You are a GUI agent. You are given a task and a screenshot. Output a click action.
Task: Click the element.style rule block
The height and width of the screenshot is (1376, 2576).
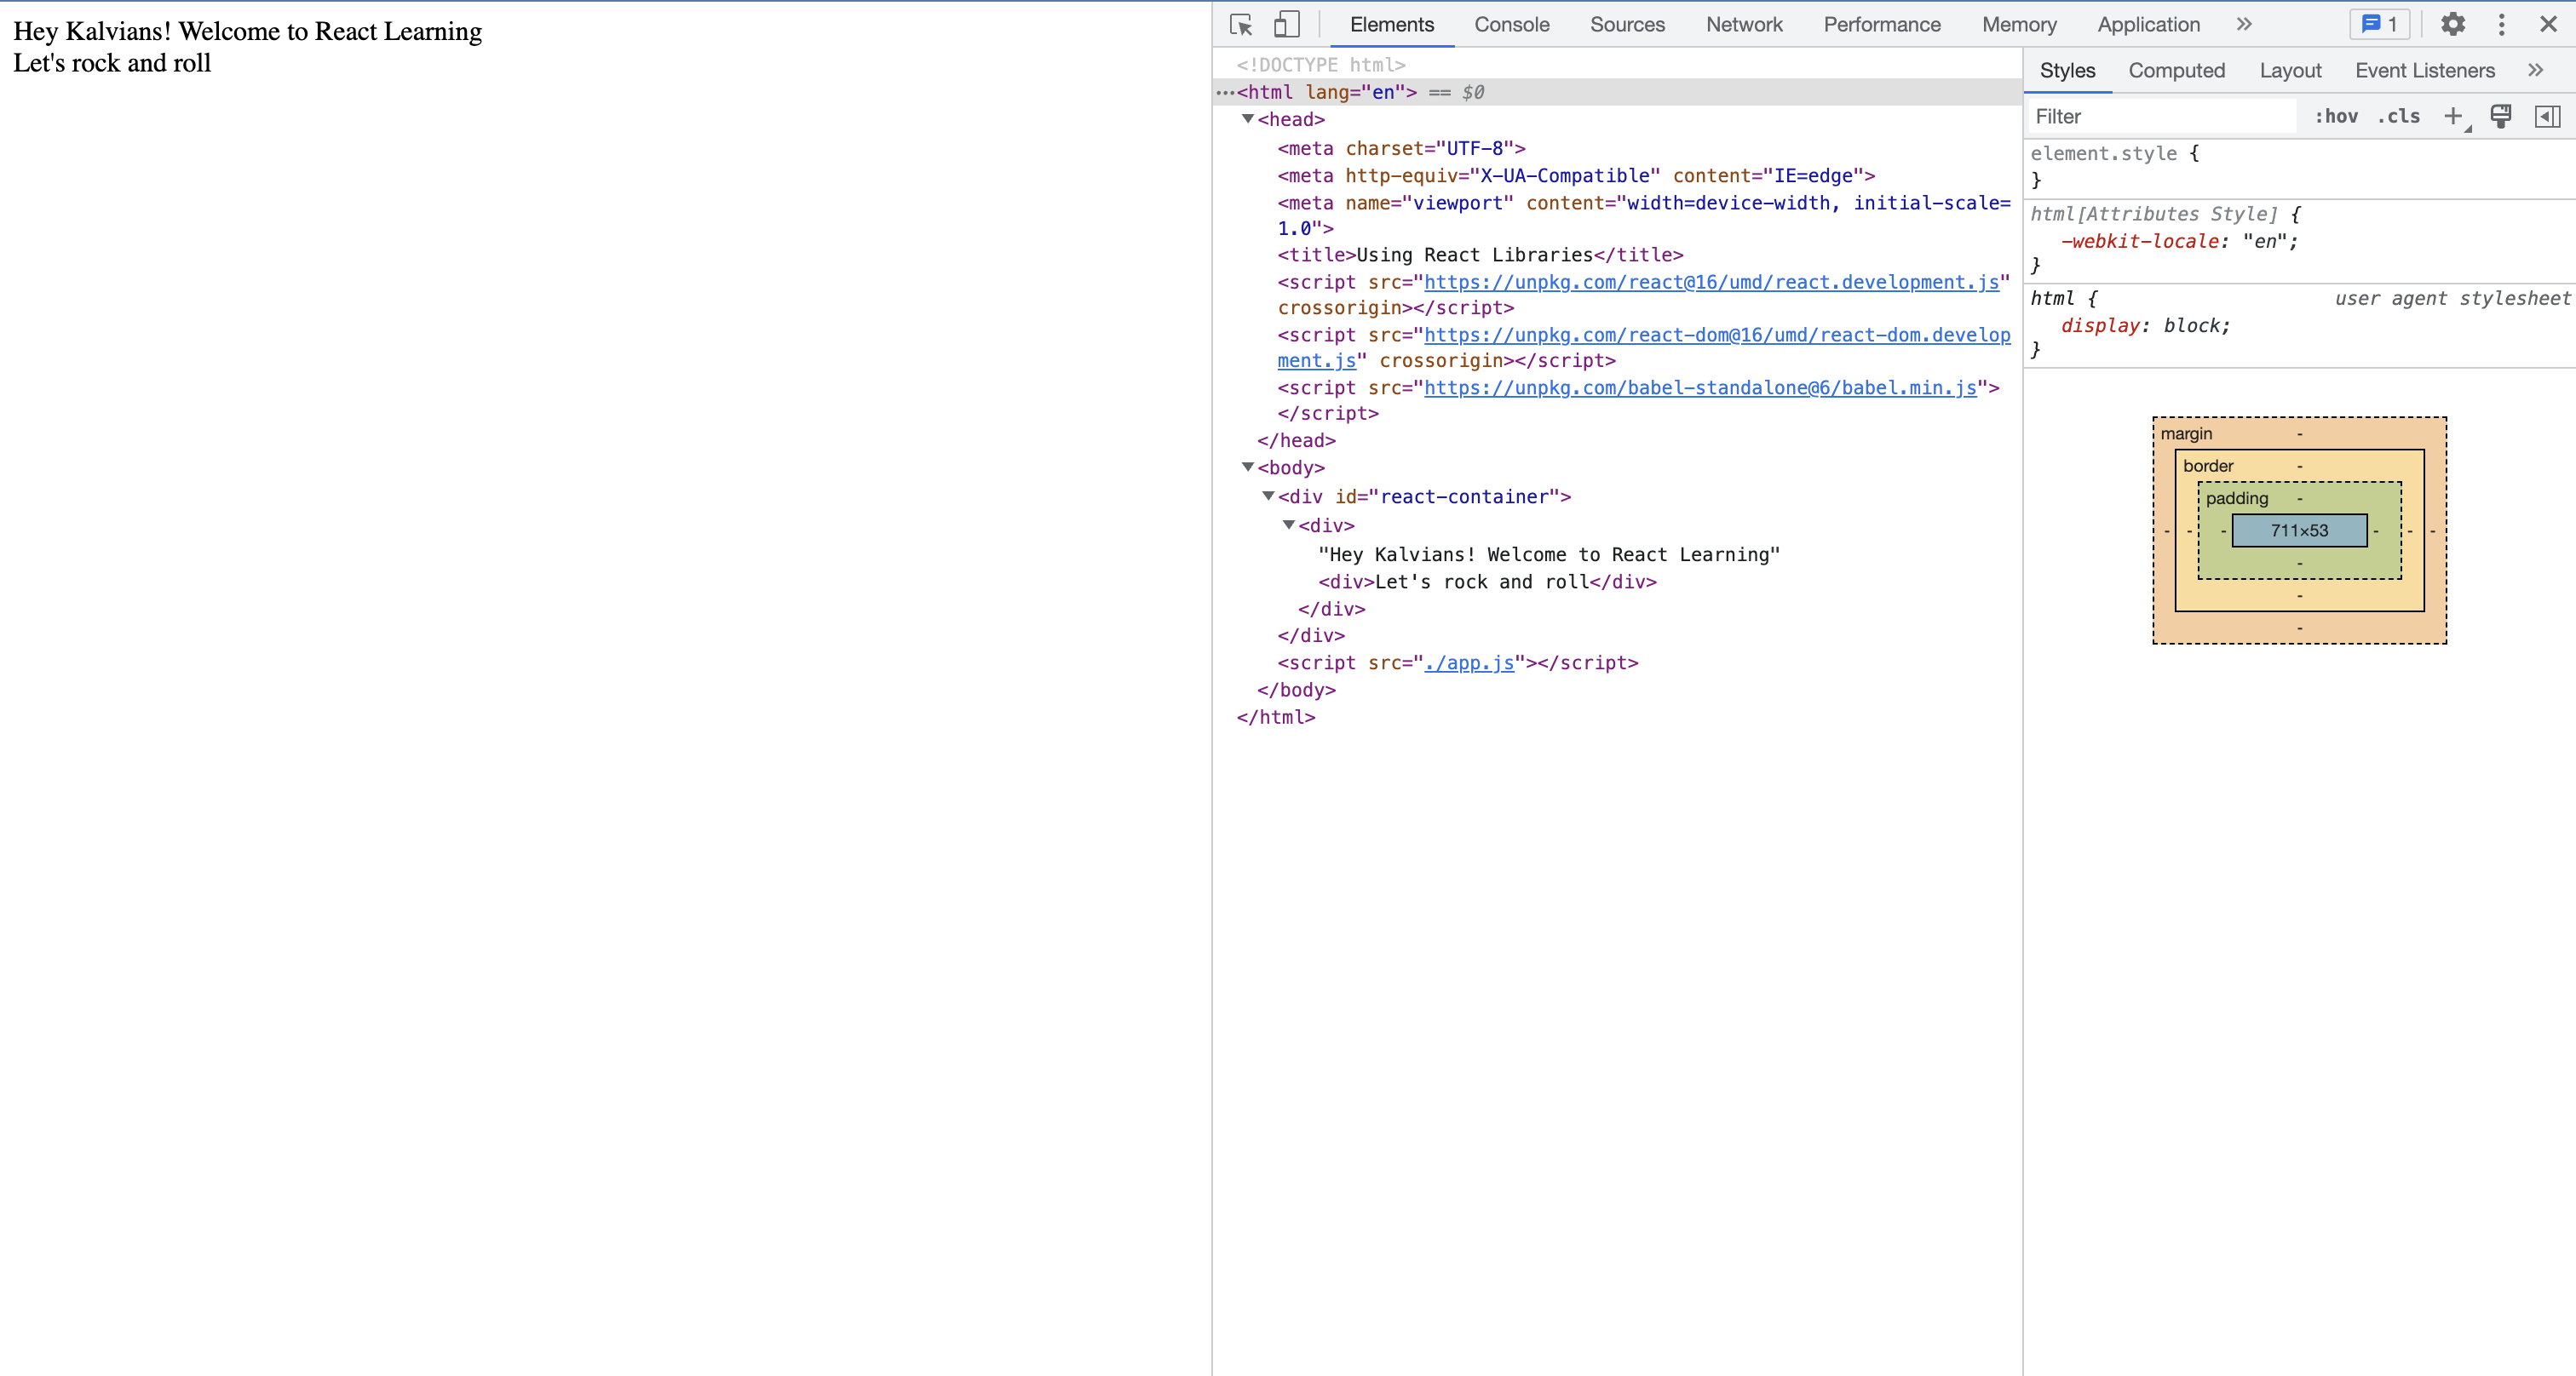coord(2298,166)
